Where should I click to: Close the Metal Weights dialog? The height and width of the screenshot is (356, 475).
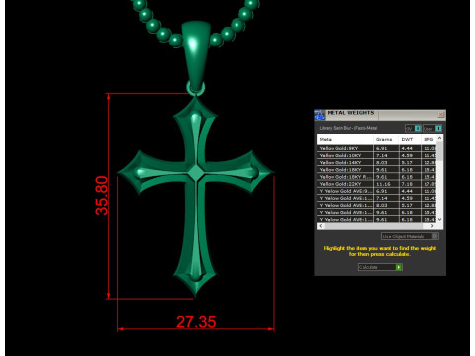tap(441, 115)
